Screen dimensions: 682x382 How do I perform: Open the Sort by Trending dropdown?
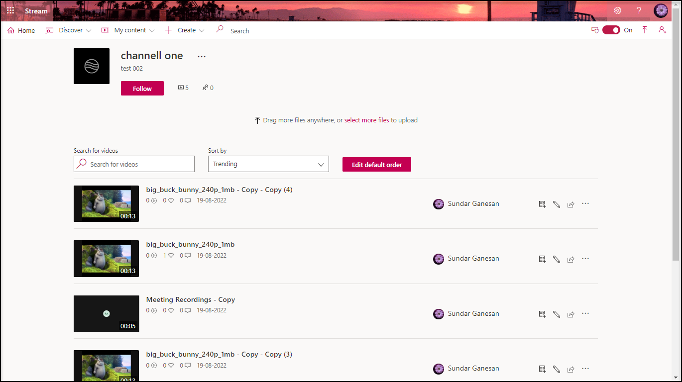coord(268,164)
